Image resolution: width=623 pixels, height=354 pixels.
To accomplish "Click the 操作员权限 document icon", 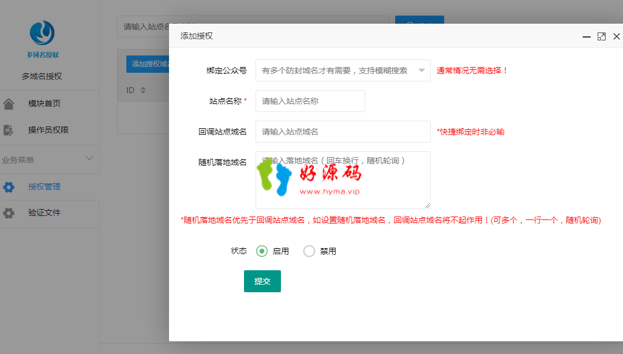I will [x=8, y=130].
